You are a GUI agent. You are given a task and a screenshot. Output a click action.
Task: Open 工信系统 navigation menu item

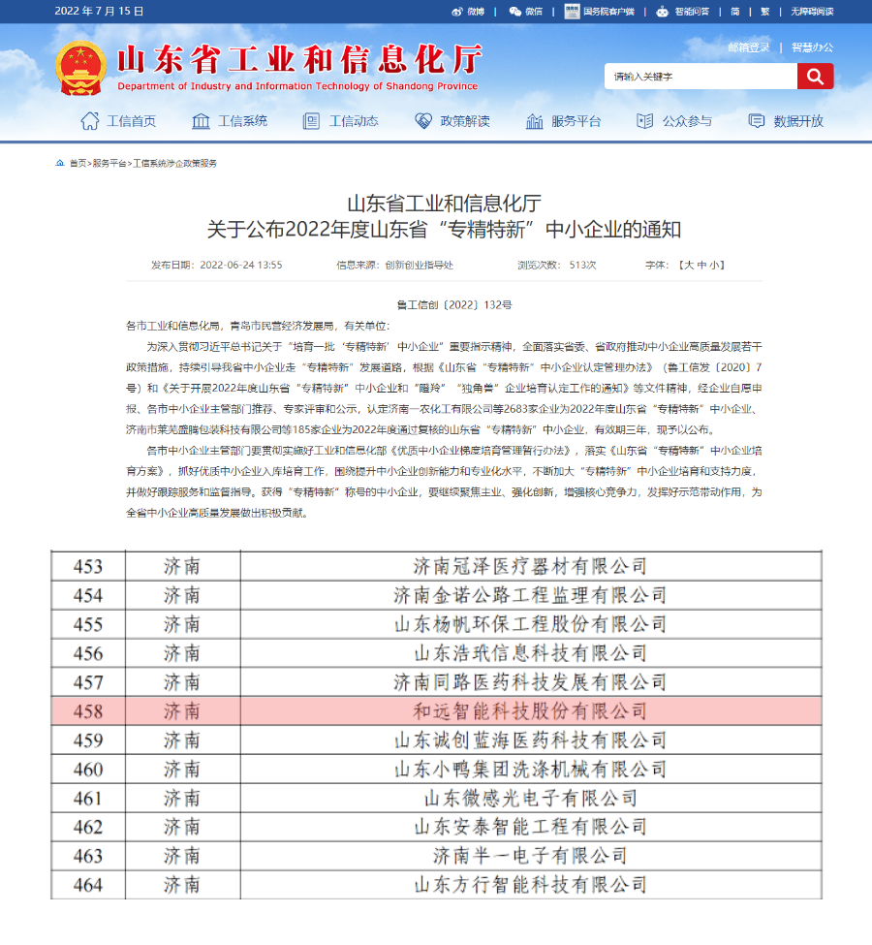(x=230, y=121)
